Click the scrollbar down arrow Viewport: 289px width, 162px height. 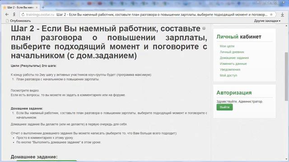click(286, 159)
